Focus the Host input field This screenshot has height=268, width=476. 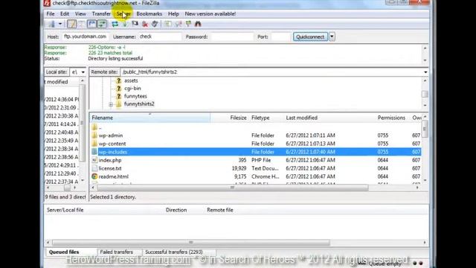[86, 36]
